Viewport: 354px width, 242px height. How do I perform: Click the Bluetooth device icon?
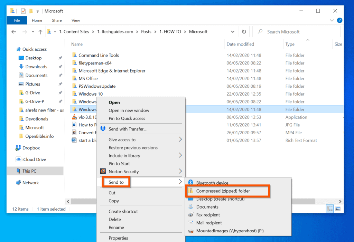190,183
